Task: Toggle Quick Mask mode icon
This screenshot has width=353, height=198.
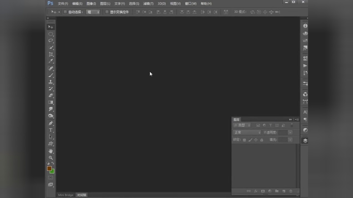Action: 51,178
